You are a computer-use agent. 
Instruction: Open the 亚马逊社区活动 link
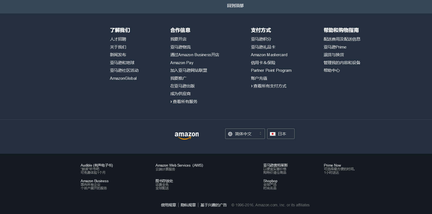pos(124,70)
